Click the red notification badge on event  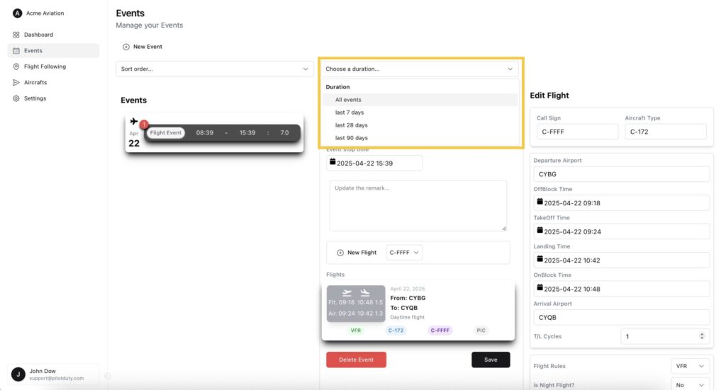143,125
